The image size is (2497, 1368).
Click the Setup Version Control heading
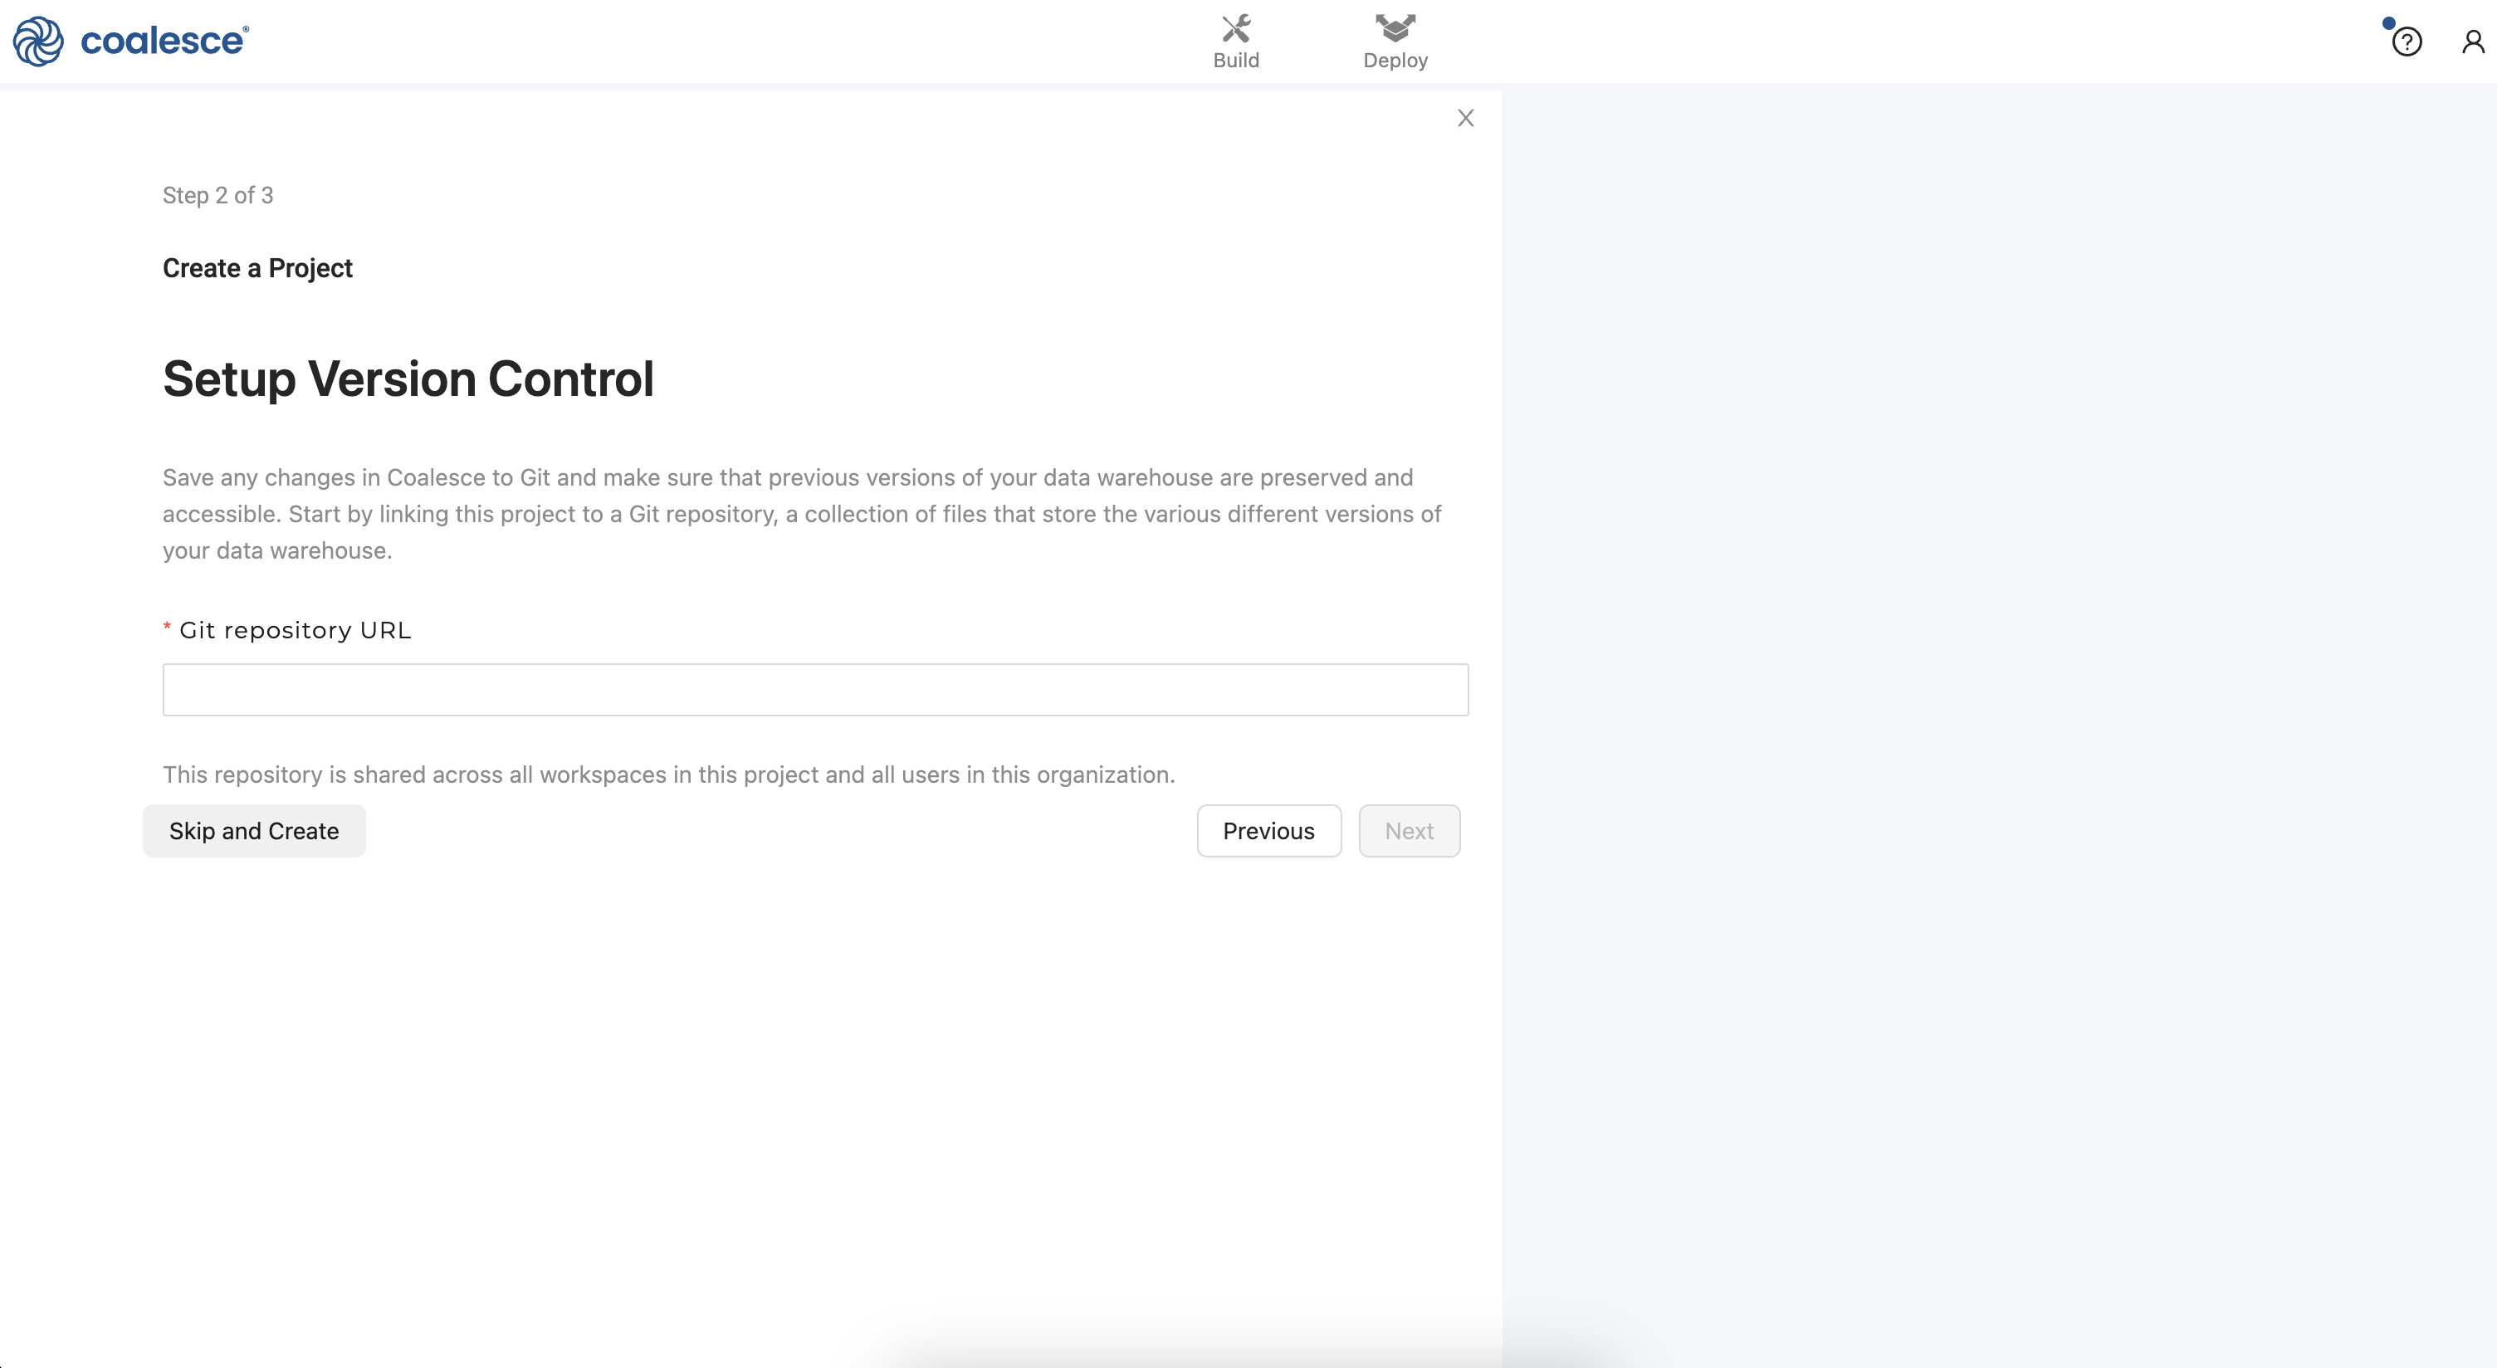(408, 379)
